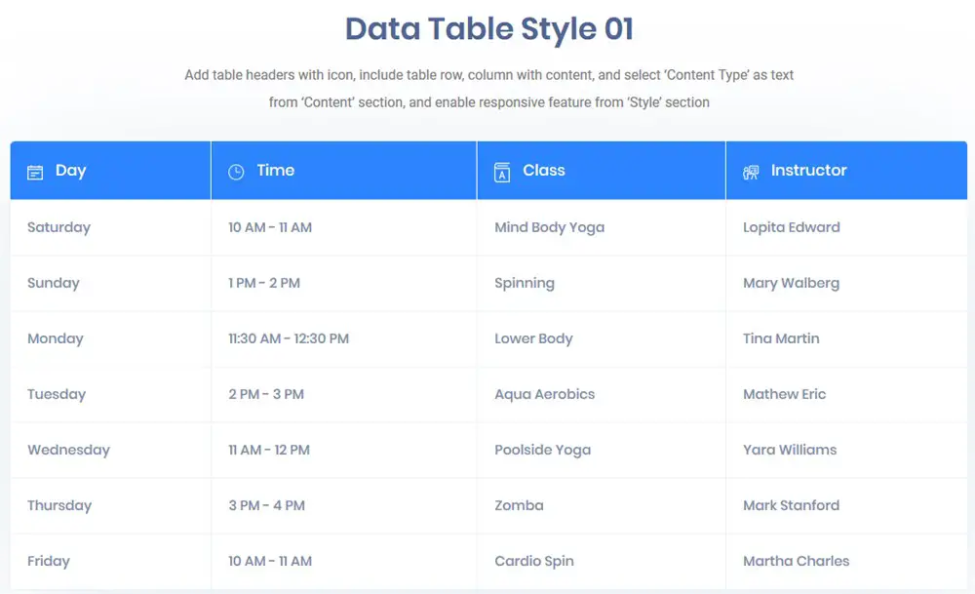Click the Wednesday row day cell
This screenshot has height=594, width=975.
68,450
